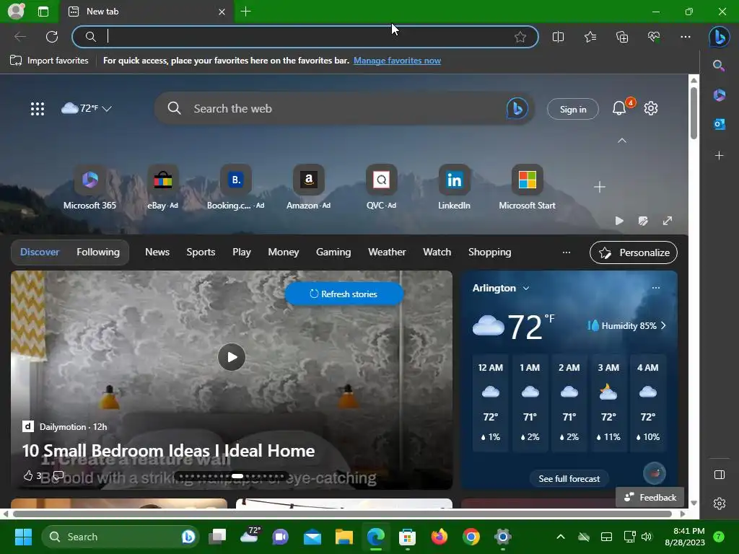The height and width of the screenshot is (554, 739).
Task: Expand the Arlington location dropdown
Action: (526, 289)
